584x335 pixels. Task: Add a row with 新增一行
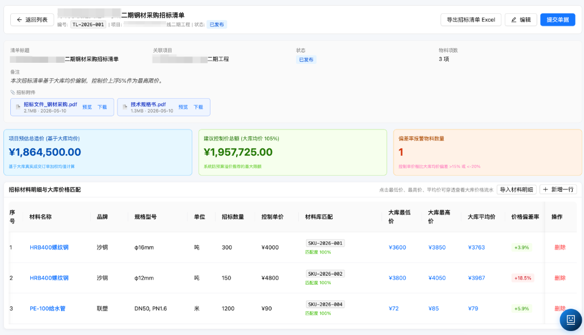pos(558,189)
